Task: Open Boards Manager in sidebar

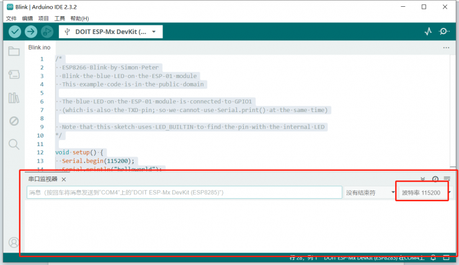Action: click(x=14, y=74)
